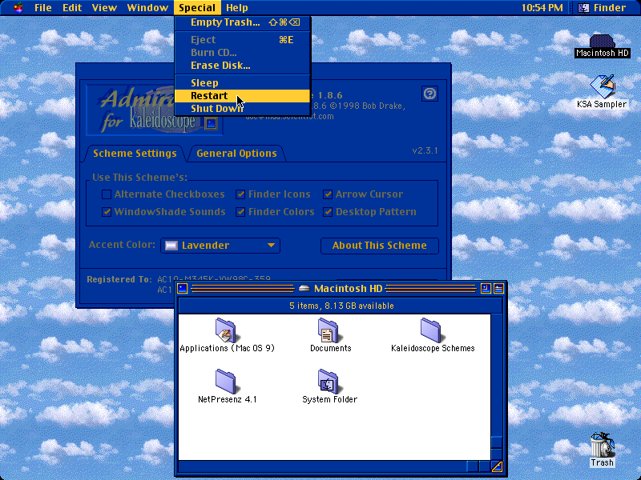Image resolution: width=641 pixels, height=480 pixels.
Task: Click the Macintosh HD window title text
Action: [x=348, y=289]
